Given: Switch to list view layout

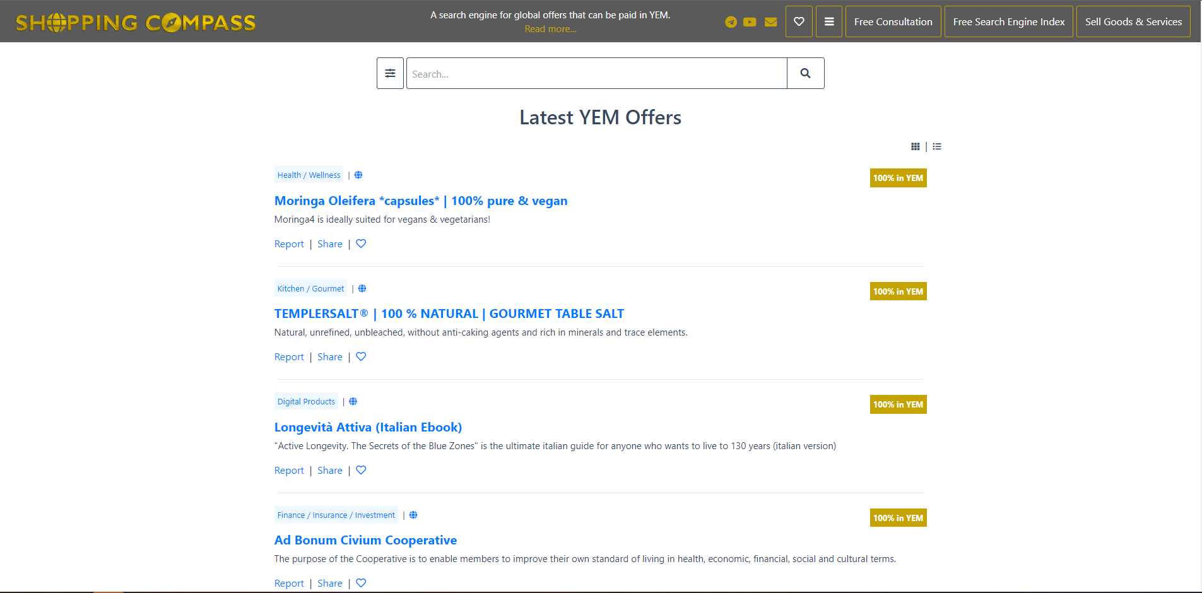Looking at the screenshot, I should pos(937,146).
